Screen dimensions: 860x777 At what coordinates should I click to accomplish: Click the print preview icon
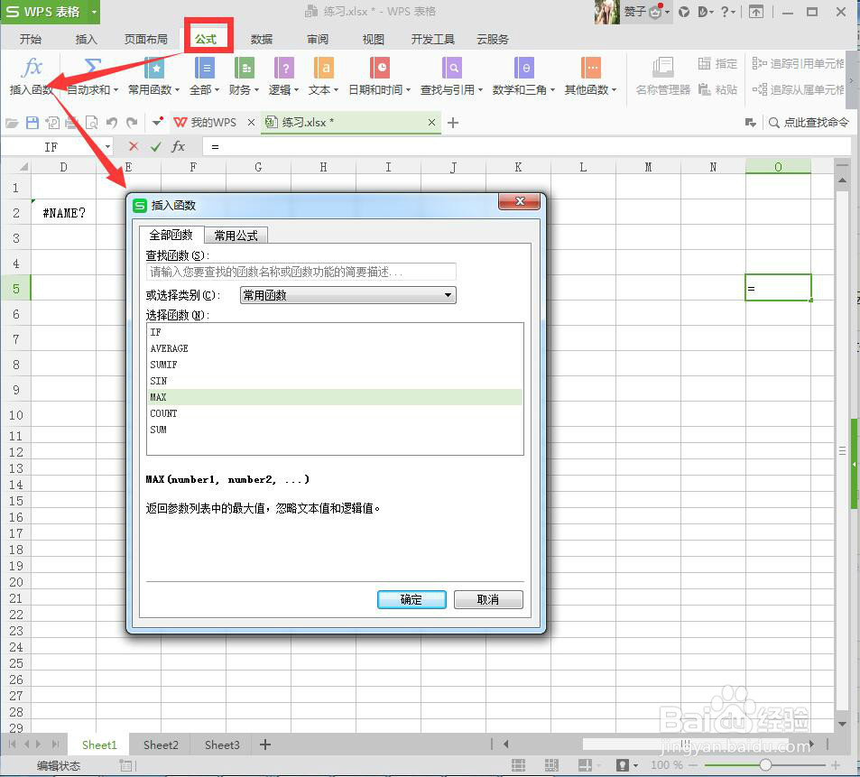(91, 123)
